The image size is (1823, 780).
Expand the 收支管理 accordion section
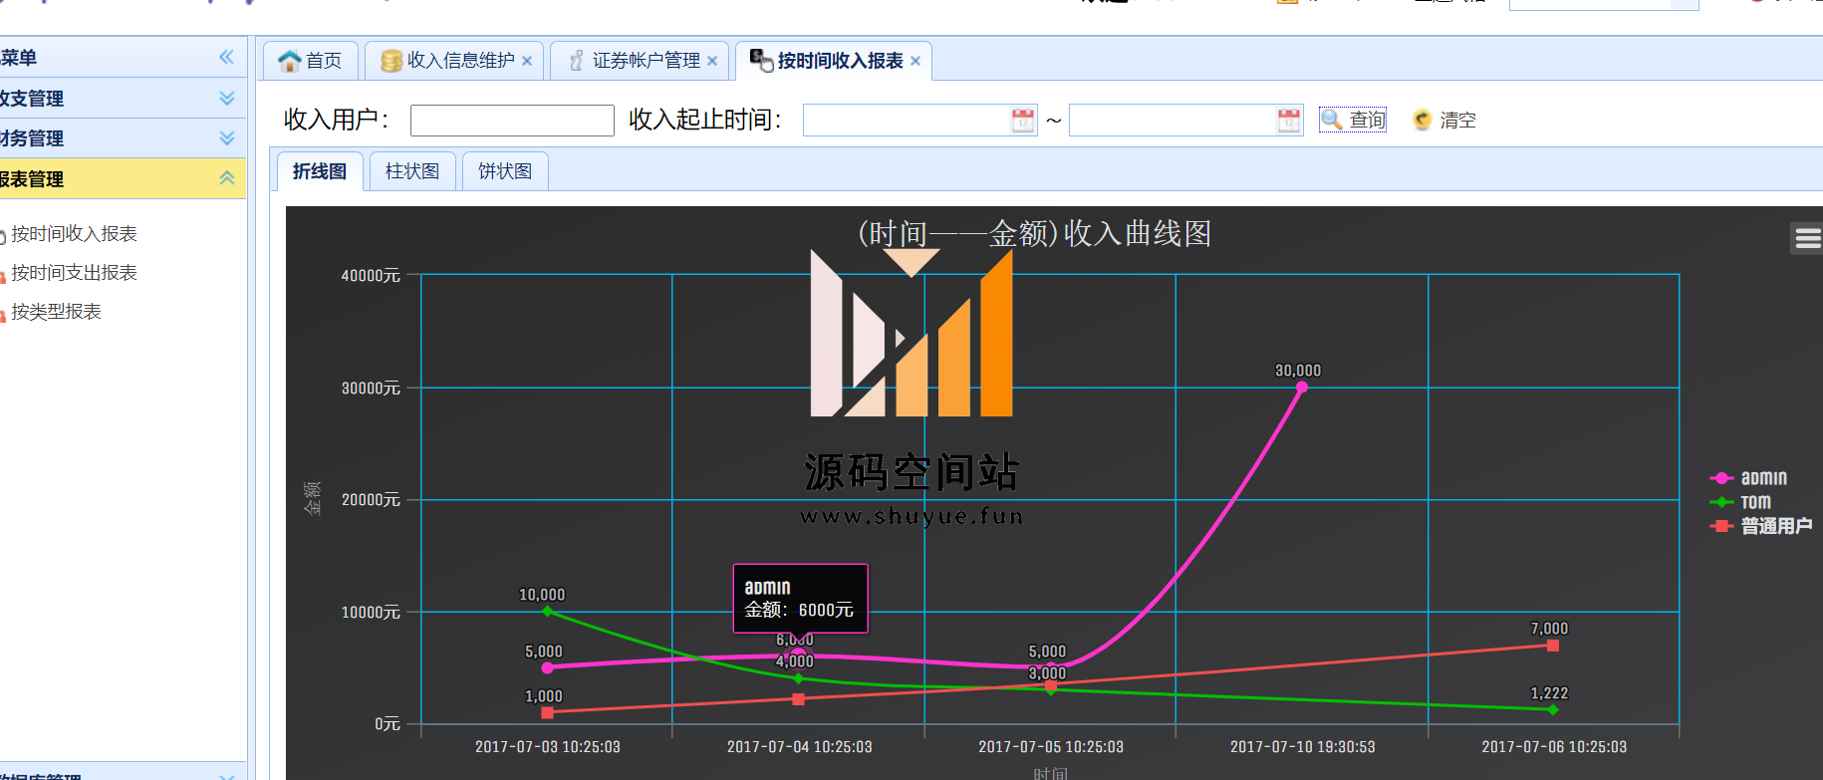point(123,98)
